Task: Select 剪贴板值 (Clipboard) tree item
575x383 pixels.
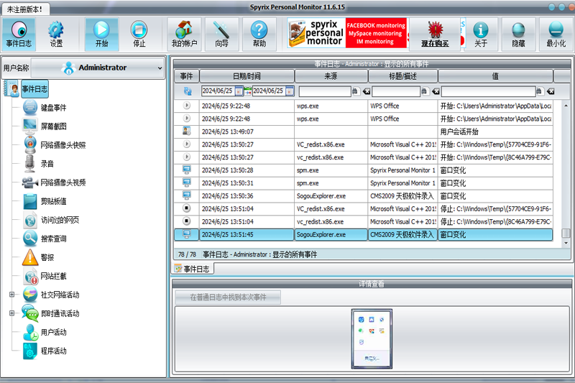Action: click(x=45, y=201)
